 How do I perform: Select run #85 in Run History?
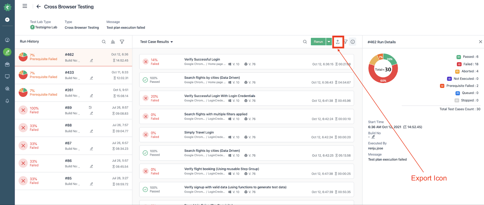pos(74,181)
